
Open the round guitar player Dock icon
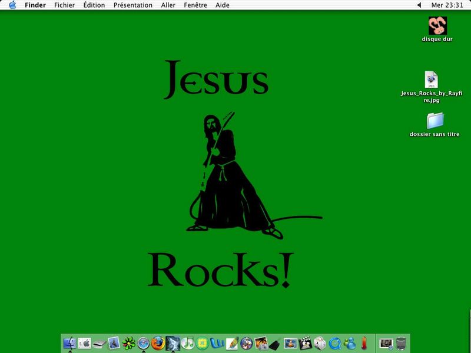(x=246, y=343)
